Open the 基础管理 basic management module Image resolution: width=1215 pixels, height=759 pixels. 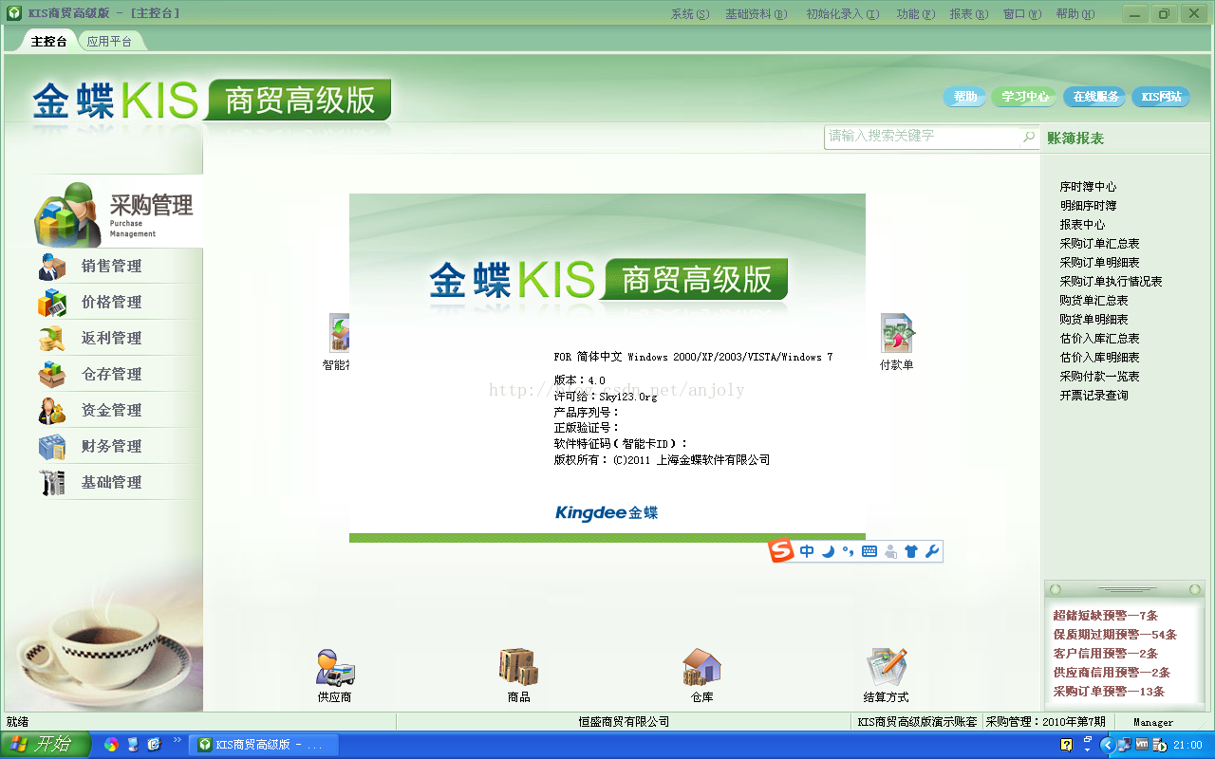coord(111,482)
